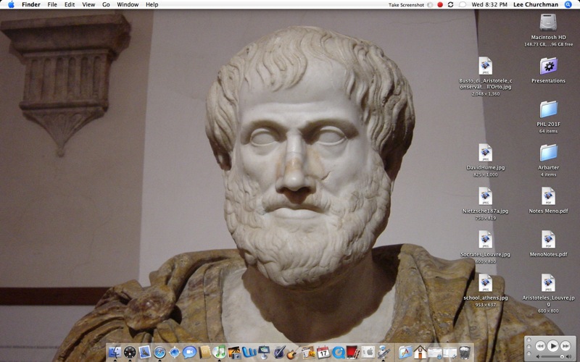
Task: Click Take Screenshot in the menu bar
Action: pyautogui.click(x=405, y=4)
